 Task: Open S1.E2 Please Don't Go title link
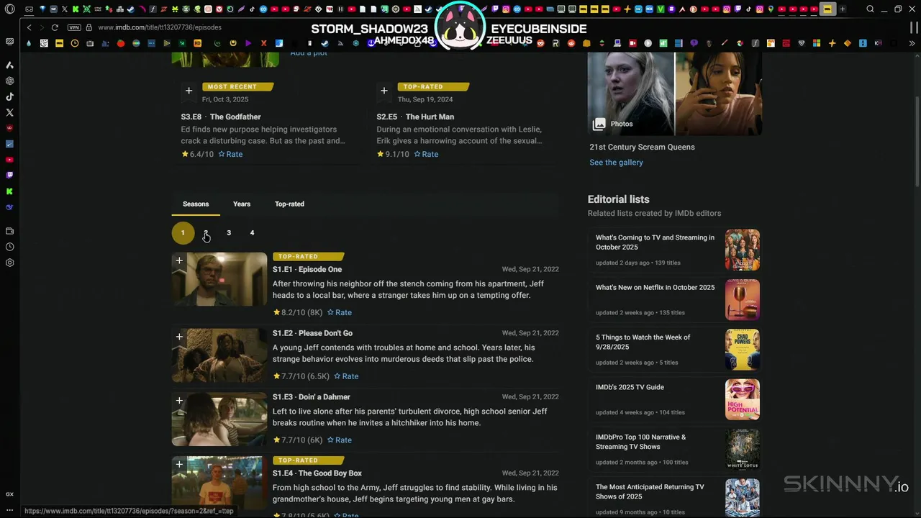point(312,334)
